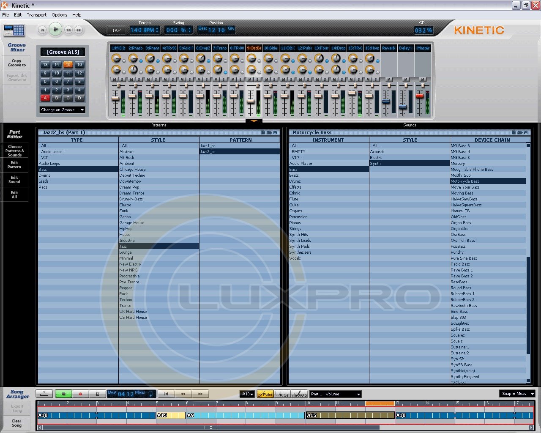541x433 pixels.
Task: Select the Sel selection tool
Action: point(282,394)
